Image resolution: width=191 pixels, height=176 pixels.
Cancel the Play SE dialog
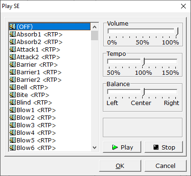(x=165, y=166)
